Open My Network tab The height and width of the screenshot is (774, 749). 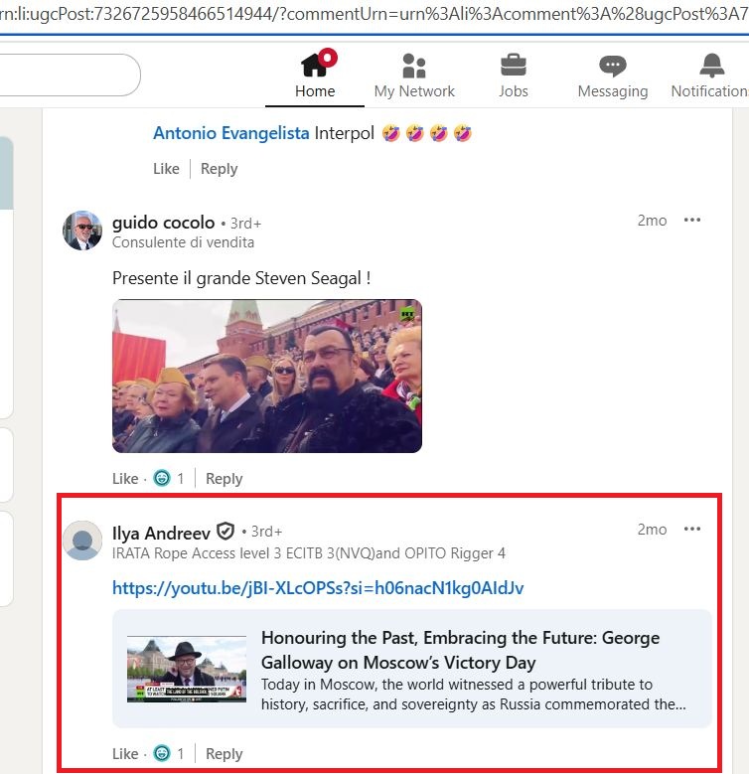pos(414,76)
